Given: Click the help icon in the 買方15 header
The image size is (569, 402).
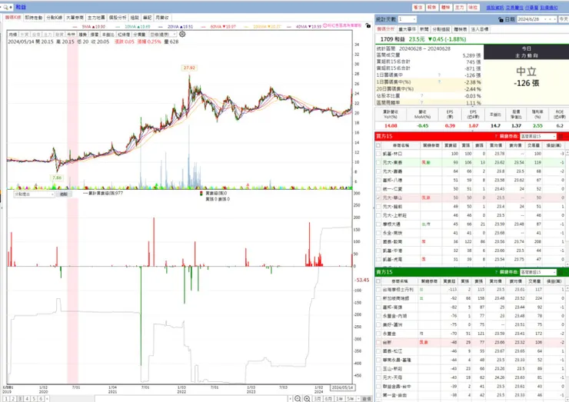Looking at the screenshot, I should [496, 136].
